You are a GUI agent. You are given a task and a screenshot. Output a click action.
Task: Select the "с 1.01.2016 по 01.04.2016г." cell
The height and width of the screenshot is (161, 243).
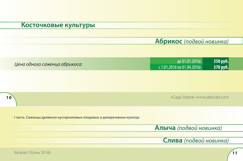[180, 67]
